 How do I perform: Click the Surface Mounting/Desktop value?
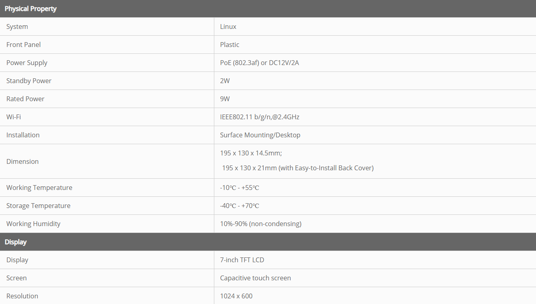click(x=260, y=135)
